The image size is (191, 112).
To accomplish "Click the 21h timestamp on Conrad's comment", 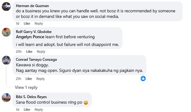I will [x=18, y=79].
